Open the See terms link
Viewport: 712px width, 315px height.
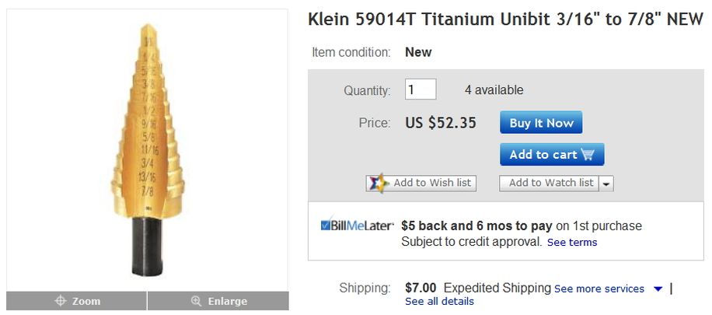tap(572, 242)
